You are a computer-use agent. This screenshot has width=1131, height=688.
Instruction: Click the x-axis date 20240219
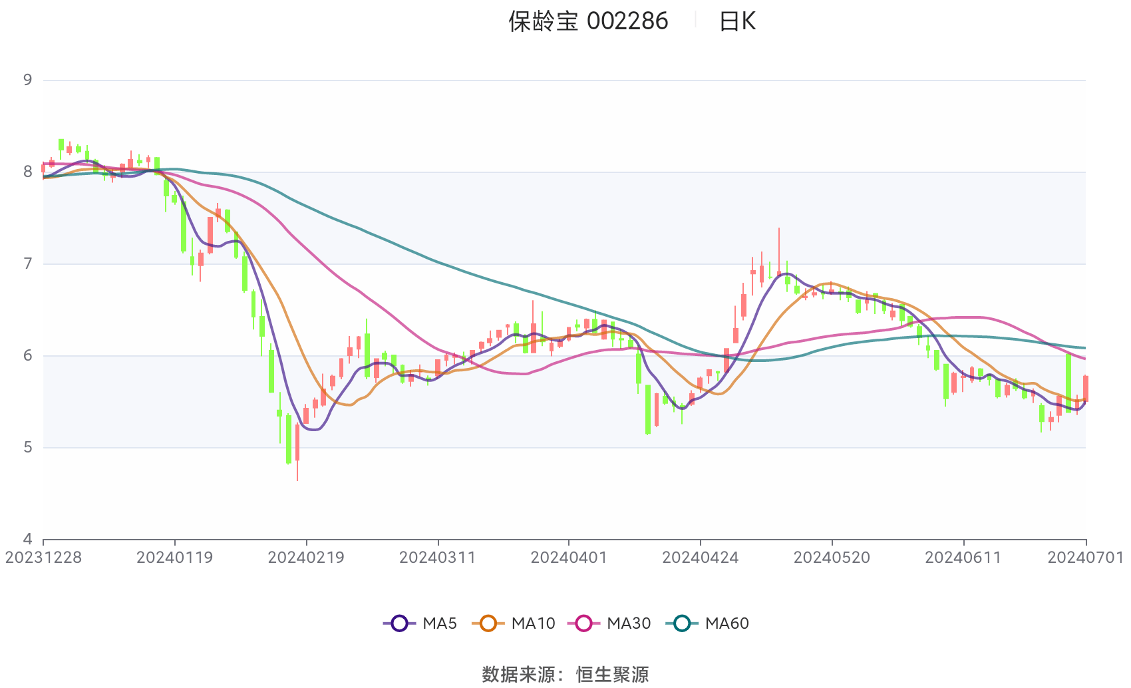(306, 558)
